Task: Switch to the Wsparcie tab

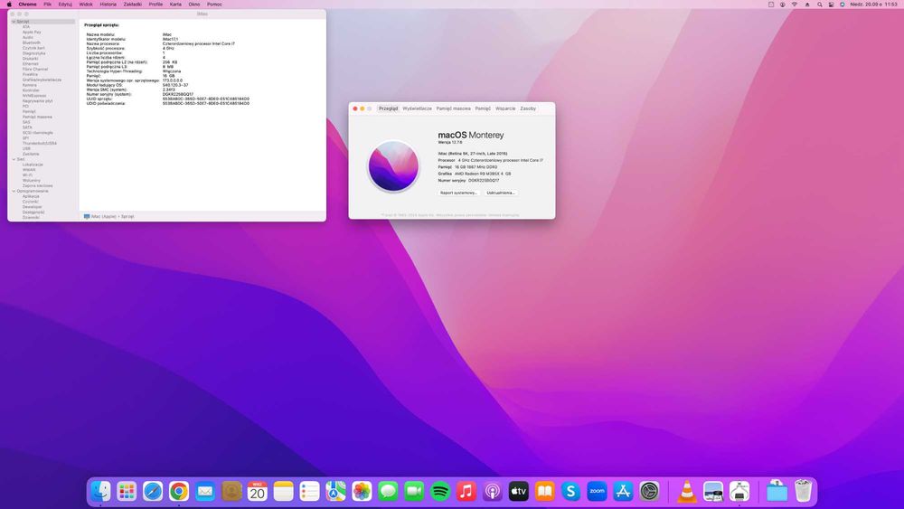Action: click(x=505, y=108)
